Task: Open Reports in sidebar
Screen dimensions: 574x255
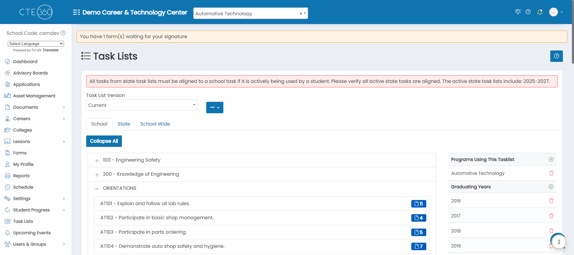Action: 21,176
